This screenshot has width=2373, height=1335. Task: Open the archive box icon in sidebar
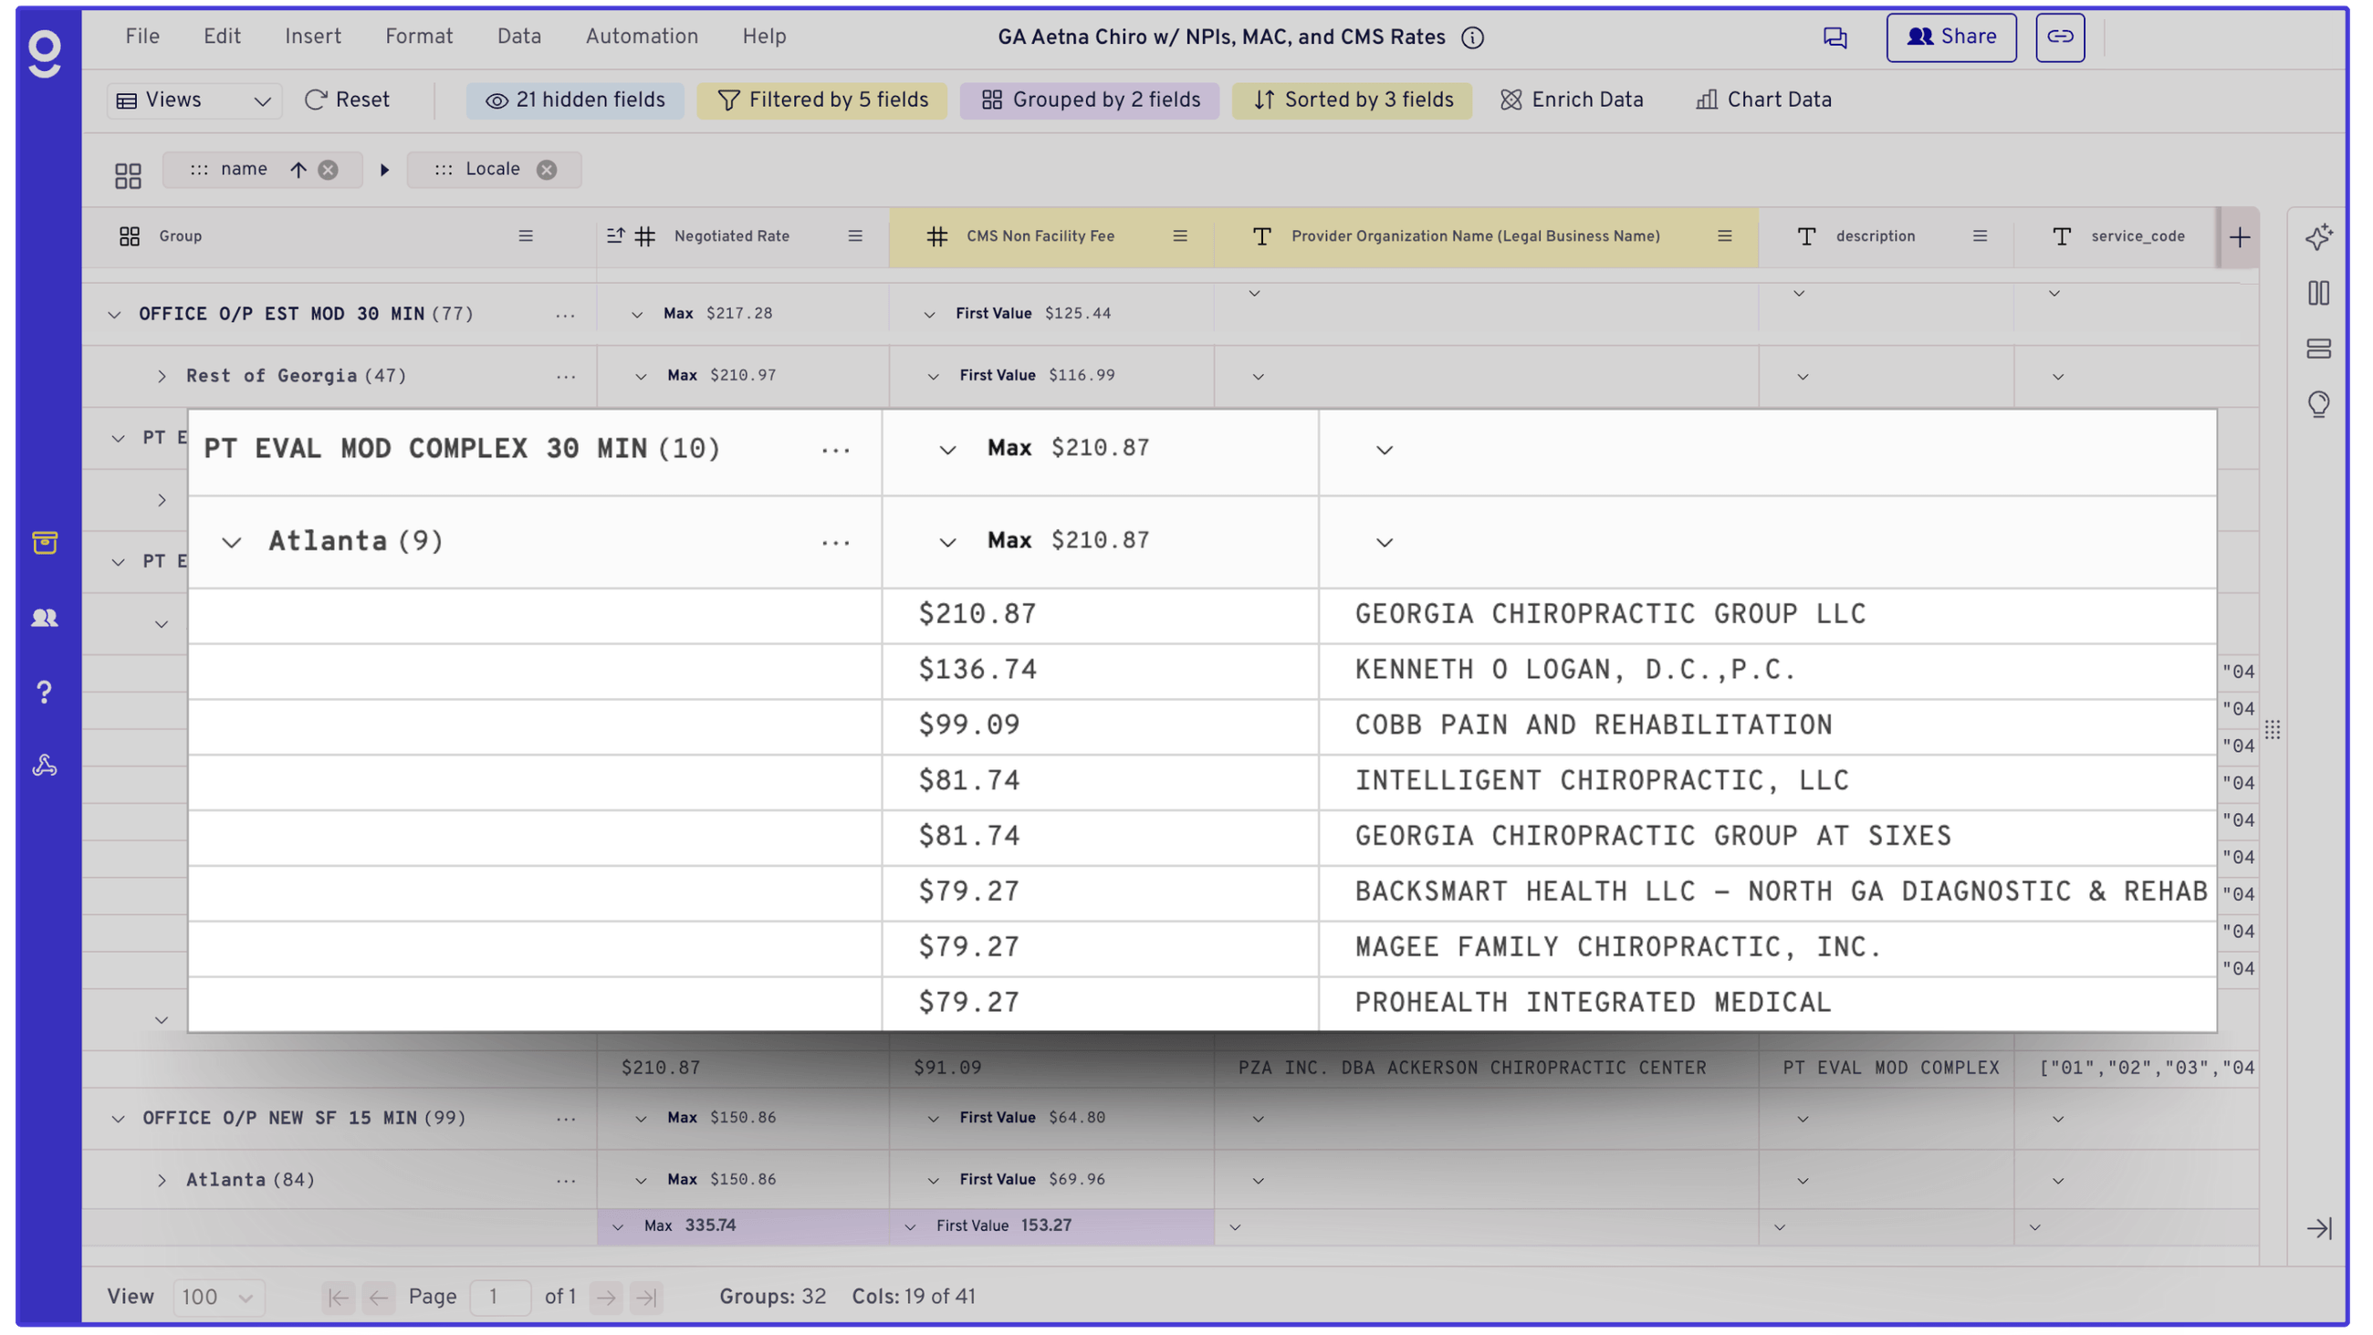point(44,543)
